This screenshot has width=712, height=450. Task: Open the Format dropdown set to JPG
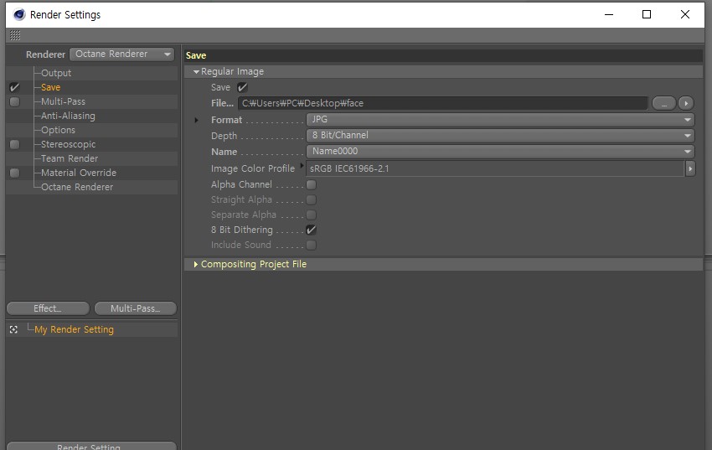coord(500,120)
